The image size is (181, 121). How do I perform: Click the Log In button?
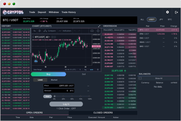[x=66, y=104]
